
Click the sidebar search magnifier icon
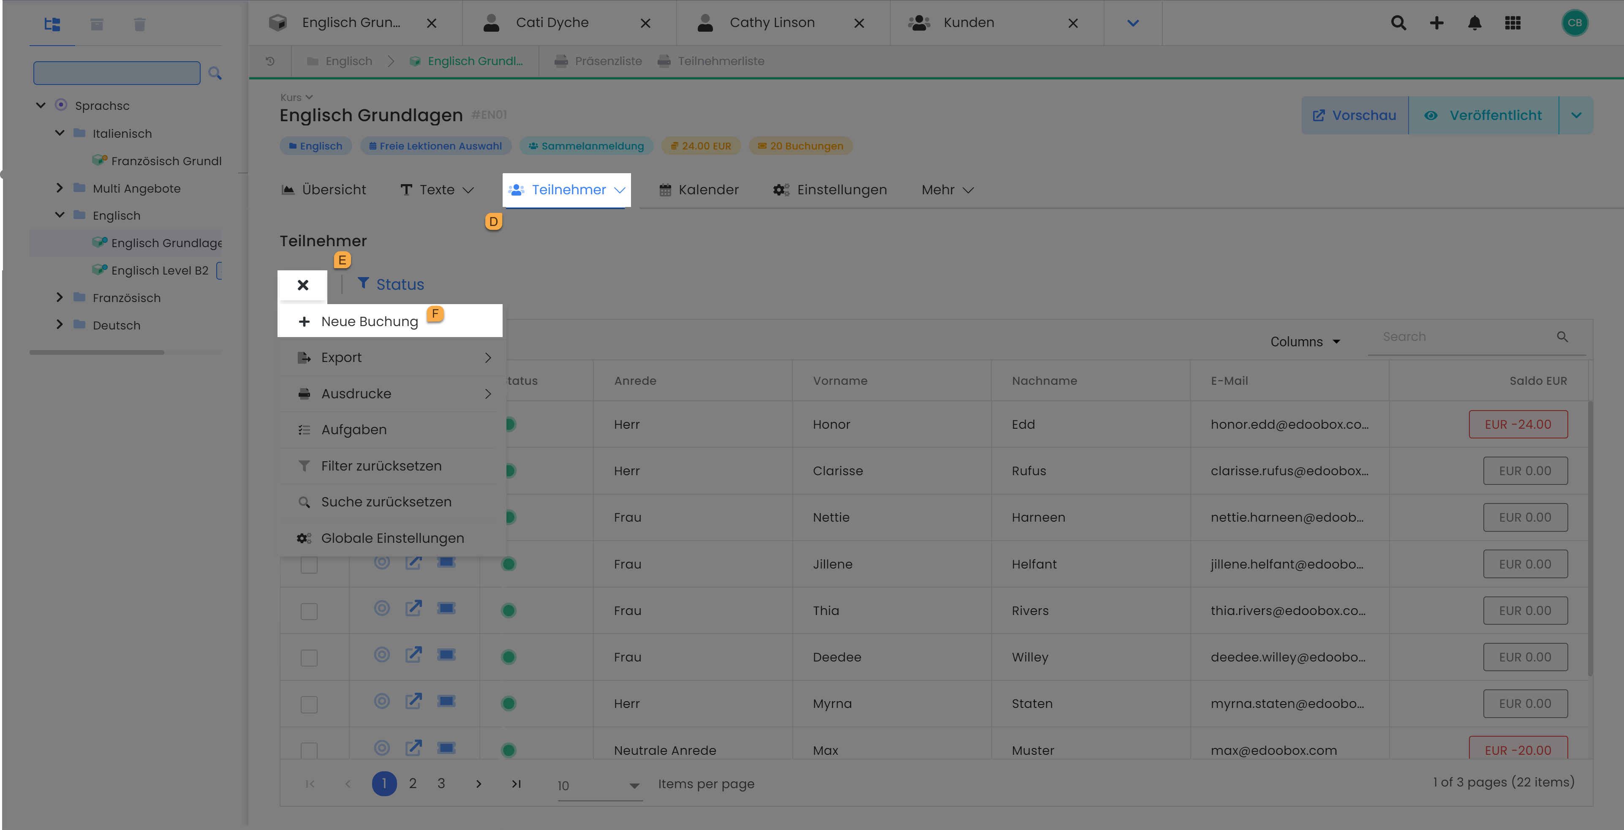[215, 73]
